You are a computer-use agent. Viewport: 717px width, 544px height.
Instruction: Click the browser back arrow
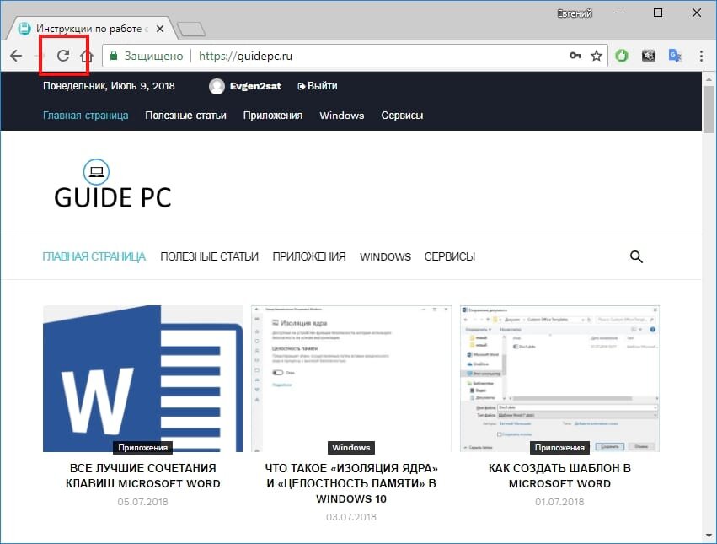16,56
